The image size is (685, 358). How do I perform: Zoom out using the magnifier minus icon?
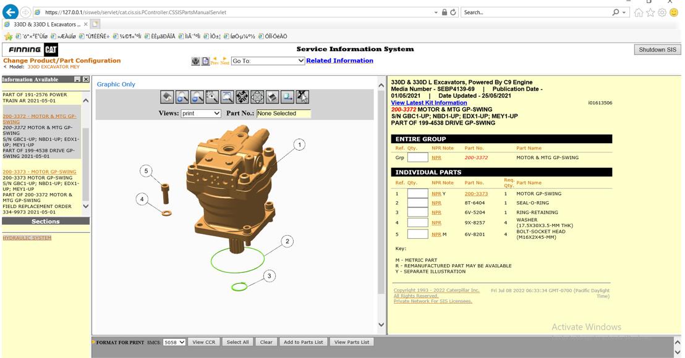pos(197,97)
